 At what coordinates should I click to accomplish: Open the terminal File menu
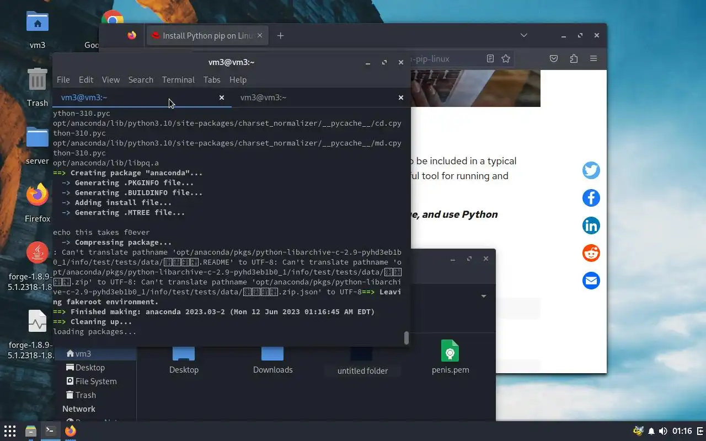tap(63, 80)
